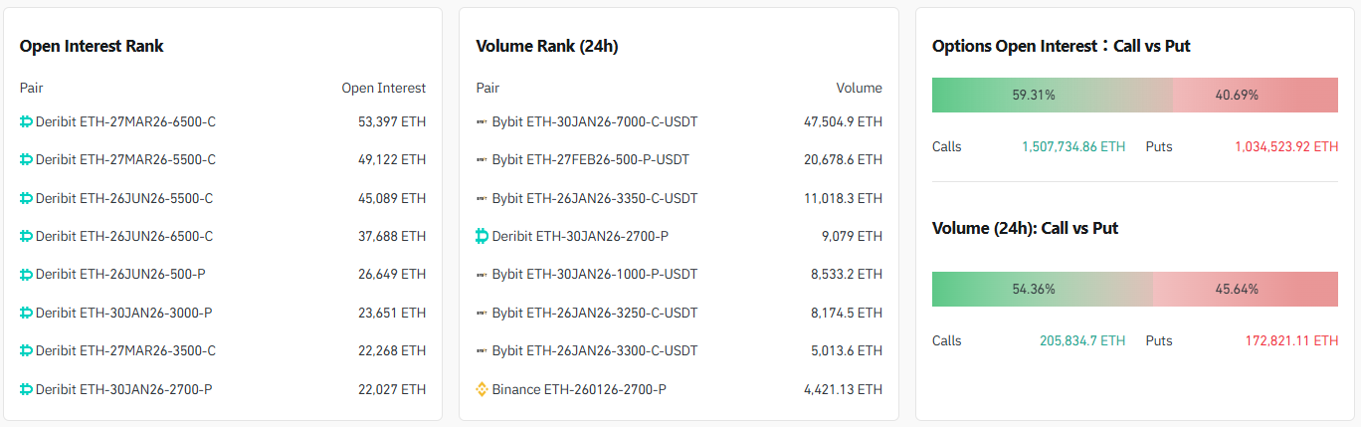
Task: Click the Deribit icon in the Volume Rank list
Action: pyautogui.click(x=483, y=236)
